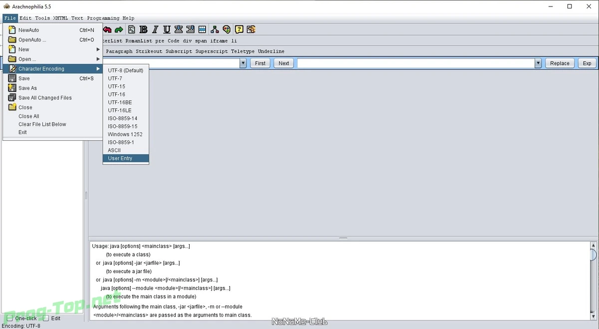Choose Save As in the File menu
Viewport: 599px width, 329px height.
(x=52, y=88)
